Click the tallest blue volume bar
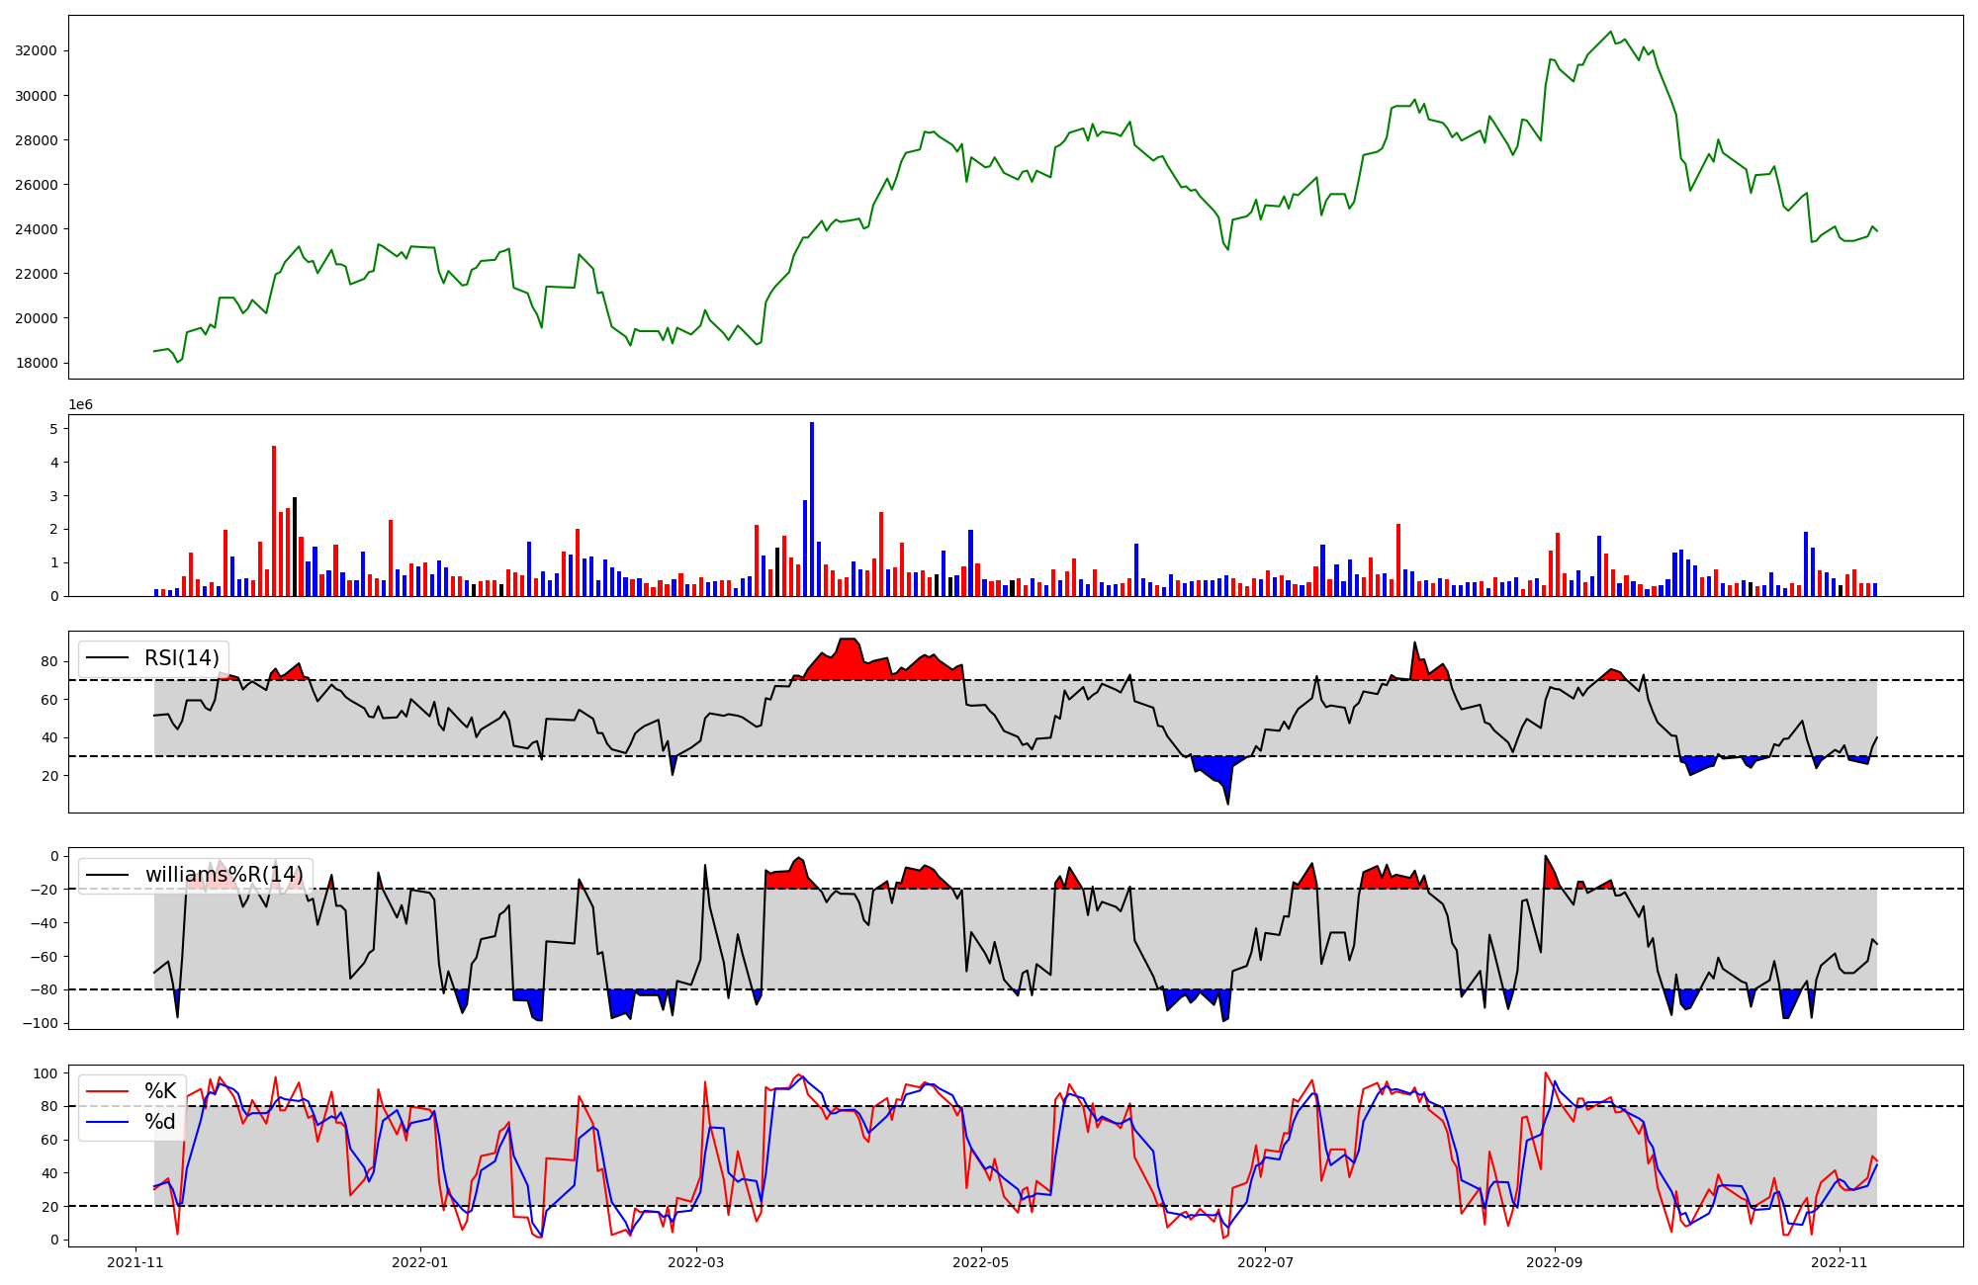1978x1285 pixels. tap(812, 509)
